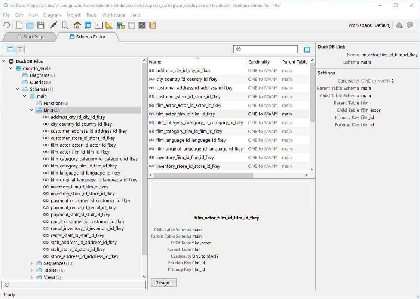The height and width of the screenshot is (299, 420).
Task: Click the horizontal scrollbar right arrow
Action: (x=306, y=175)
